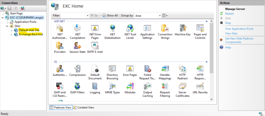Click Restart in Actions pane

[229, 14]
